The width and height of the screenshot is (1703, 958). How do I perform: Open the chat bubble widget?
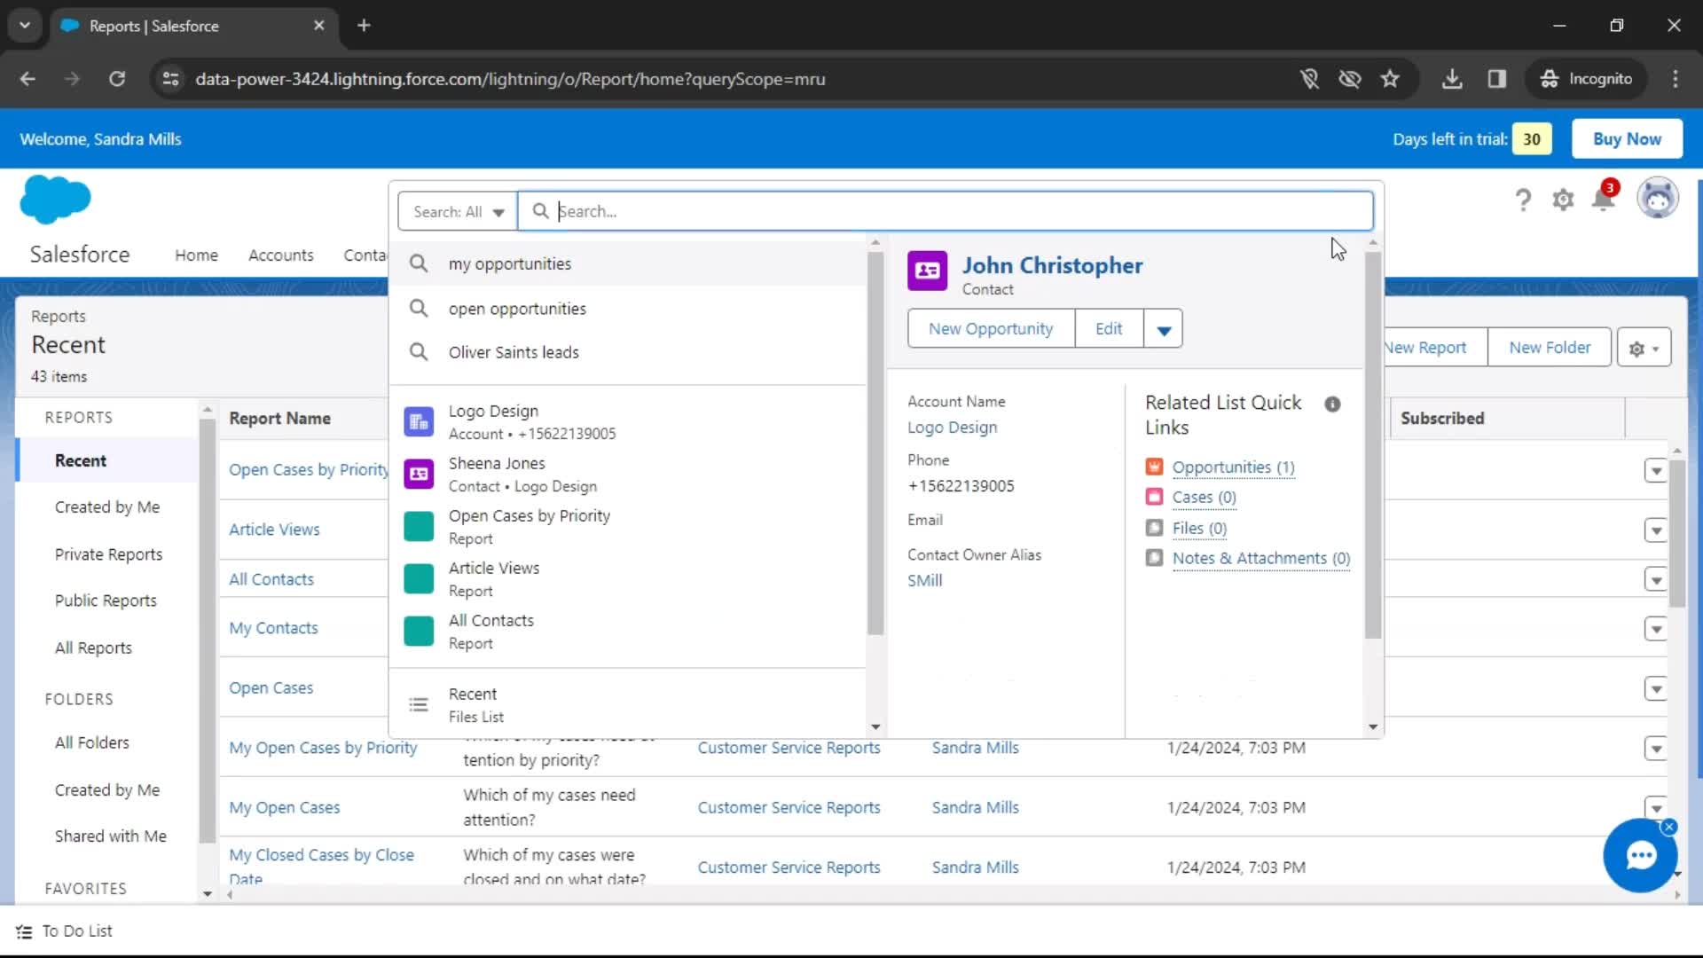coord(1639,856)
